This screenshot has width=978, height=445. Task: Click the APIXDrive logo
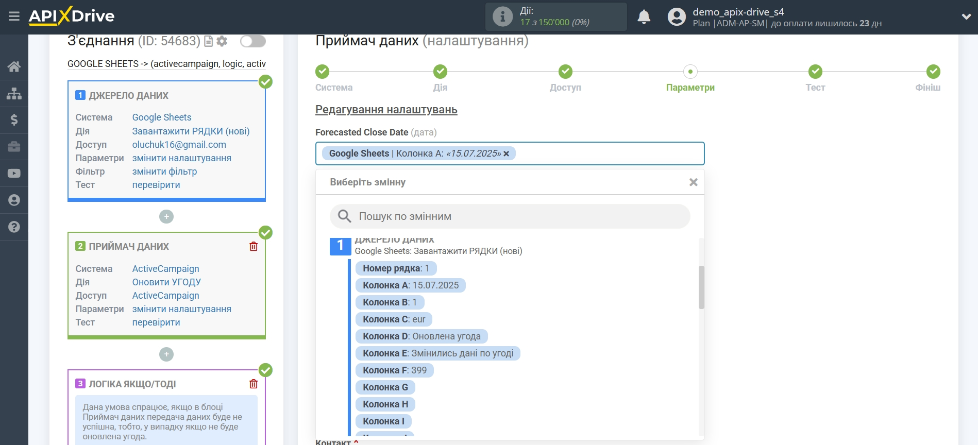click(72, 16)
